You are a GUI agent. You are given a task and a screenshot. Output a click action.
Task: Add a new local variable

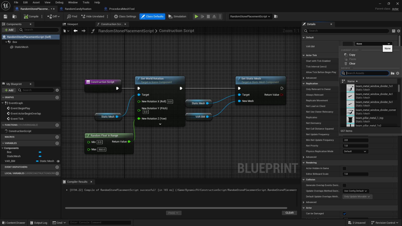pyautogui.click(x=57, y=174)
